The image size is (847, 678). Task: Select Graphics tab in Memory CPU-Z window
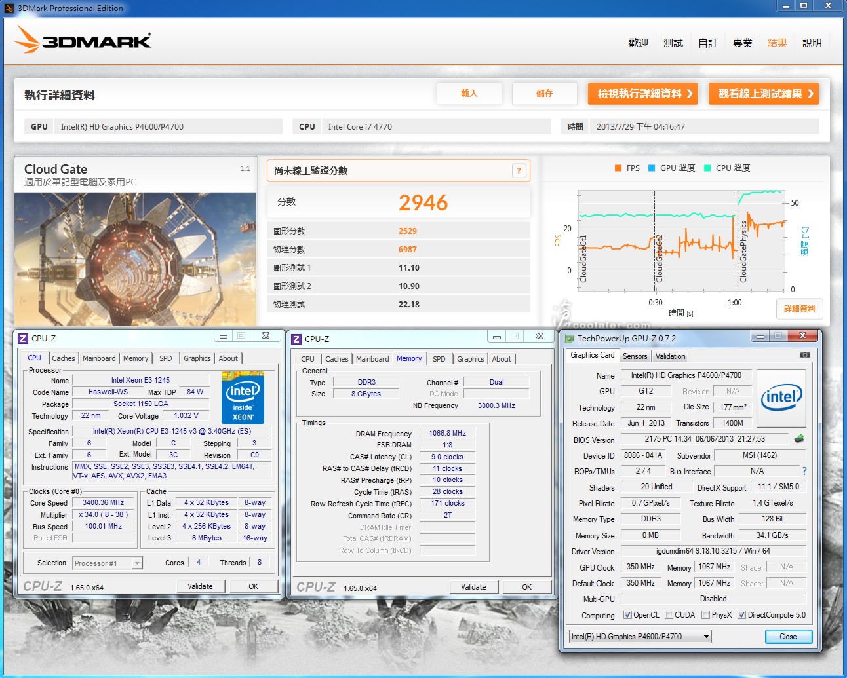[471, 359]
